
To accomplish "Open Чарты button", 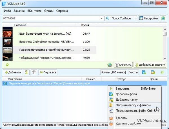I will 134,72.
